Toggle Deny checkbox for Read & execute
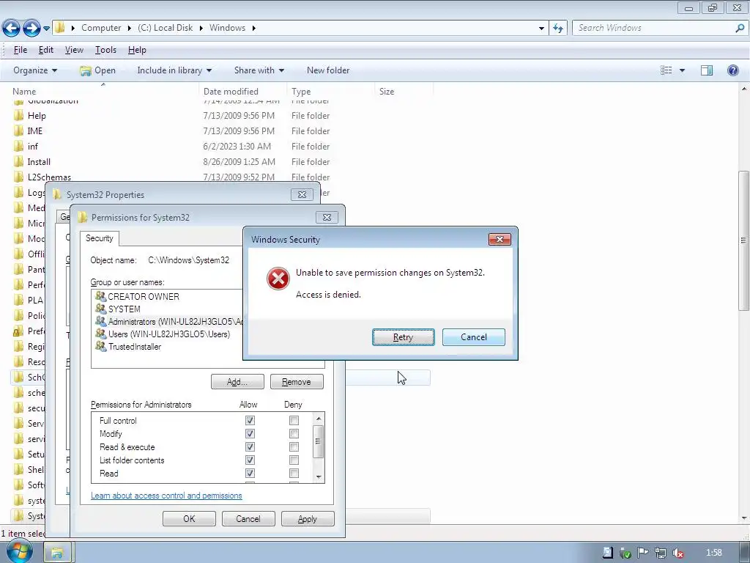This screenshot has width=750, height=563. (x=294, y=446)
